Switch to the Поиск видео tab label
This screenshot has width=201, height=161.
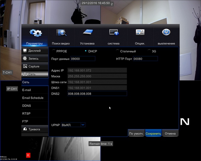pyautogui.click(x=61, y=43)
